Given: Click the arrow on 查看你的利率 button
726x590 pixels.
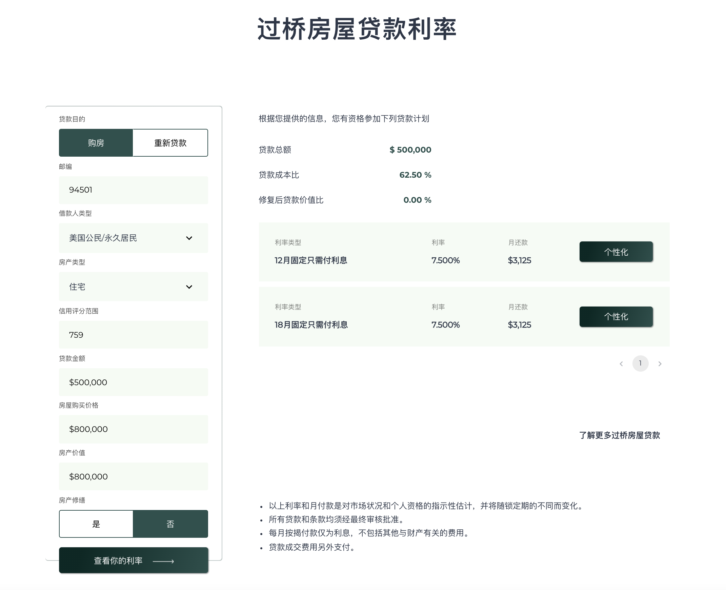Looking at the screenshot, I should [163, 561].
